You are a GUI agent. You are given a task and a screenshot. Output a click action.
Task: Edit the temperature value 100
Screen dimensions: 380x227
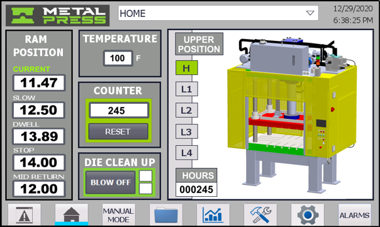coord(118,58)
